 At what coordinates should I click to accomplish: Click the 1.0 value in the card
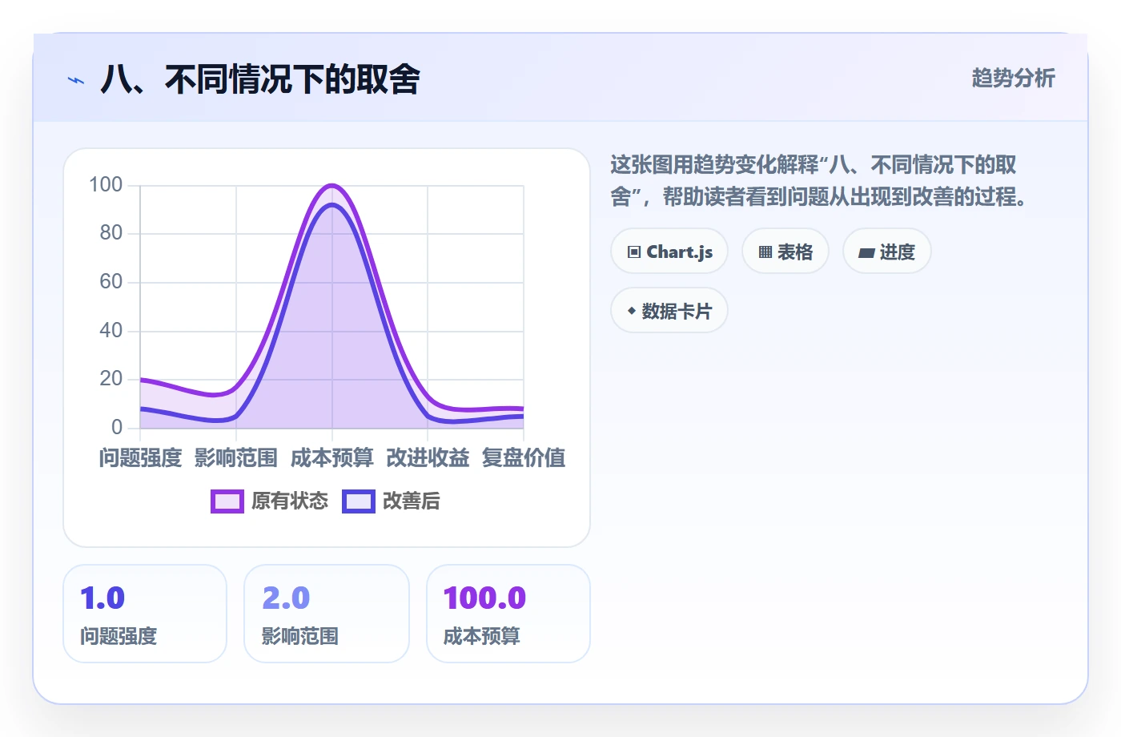(x=102, y=598)
